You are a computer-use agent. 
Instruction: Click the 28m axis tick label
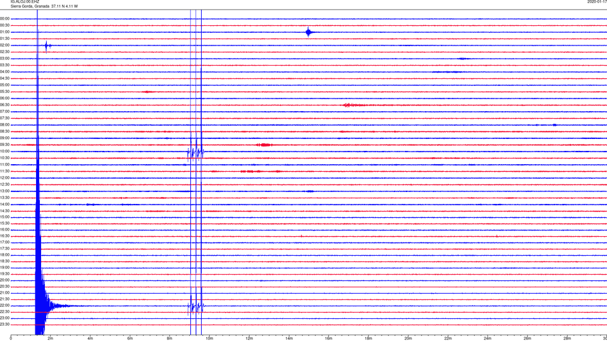567,338
